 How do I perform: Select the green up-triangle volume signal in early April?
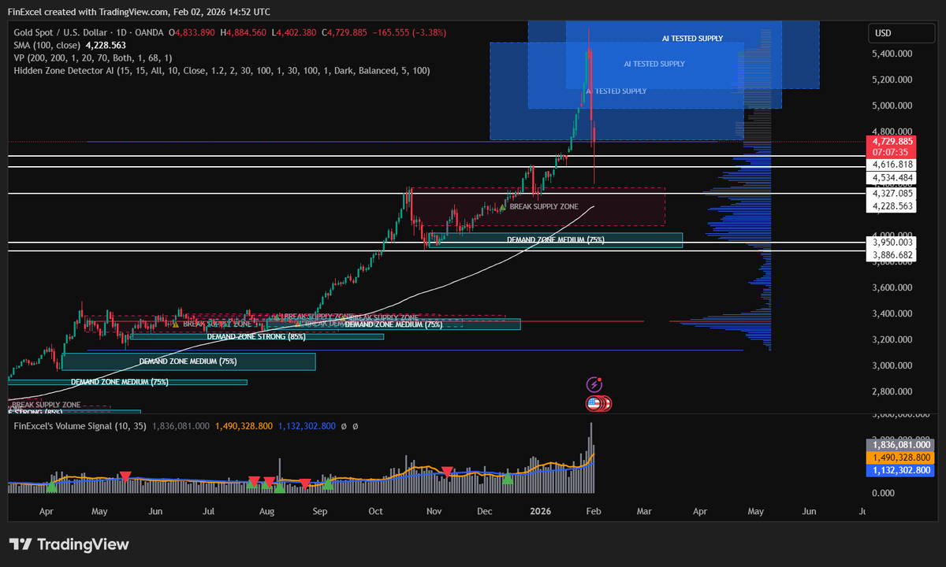51,487
